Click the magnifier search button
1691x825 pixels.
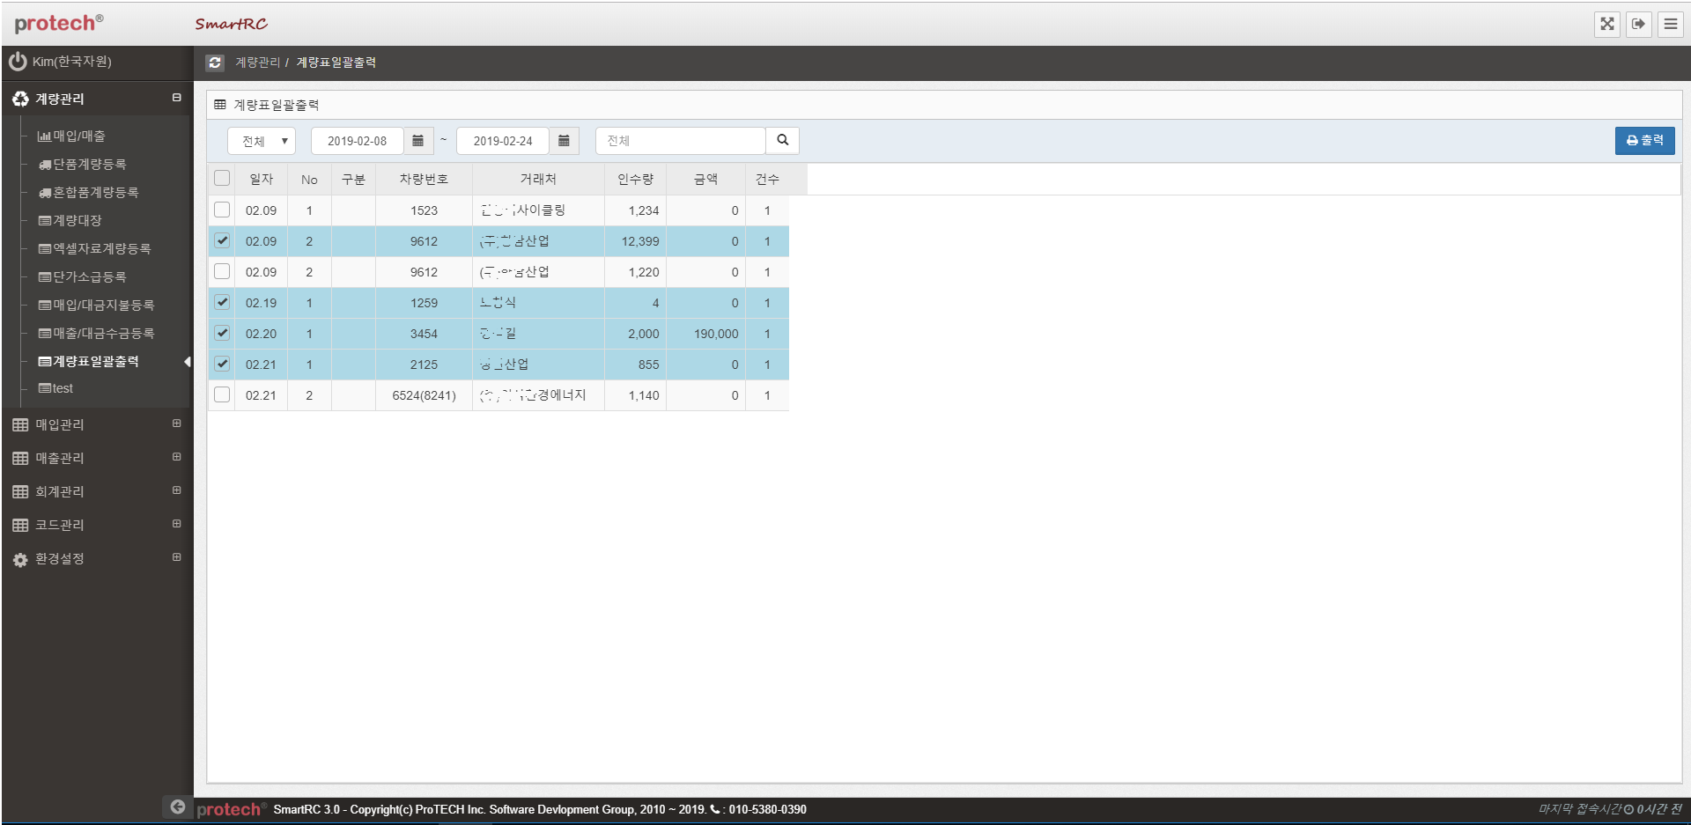click(782, 141)
